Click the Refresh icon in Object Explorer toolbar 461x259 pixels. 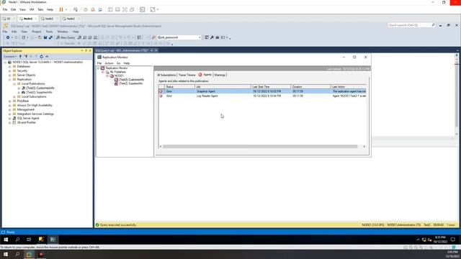(42, 56)
